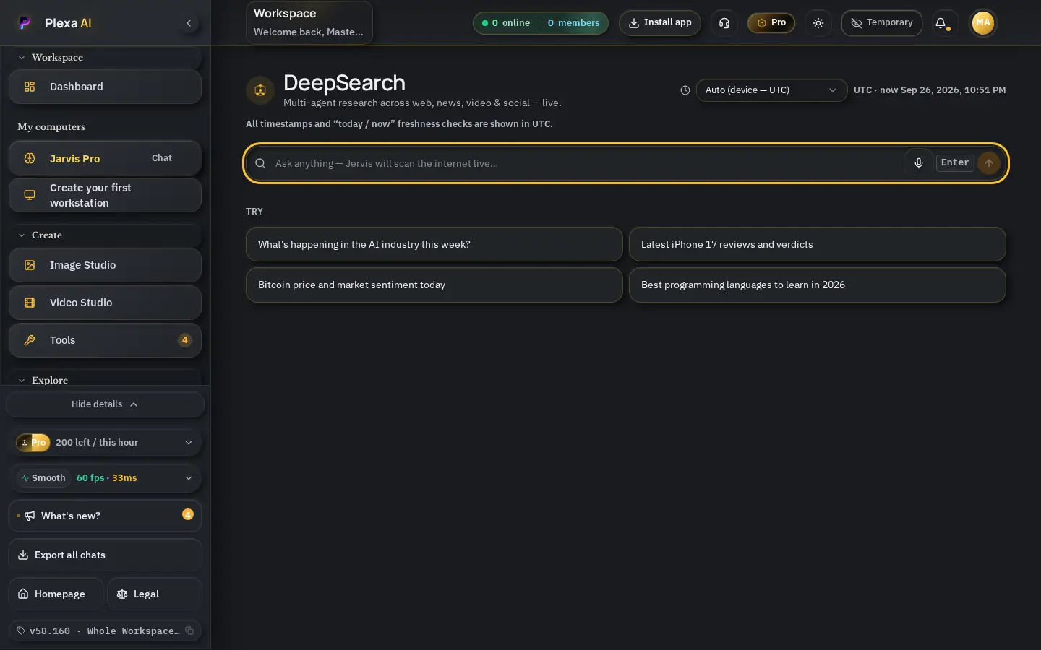
Task: Try 'Latest iPhone 17 reviews' suggestion
Action: [x=817, y=244]
